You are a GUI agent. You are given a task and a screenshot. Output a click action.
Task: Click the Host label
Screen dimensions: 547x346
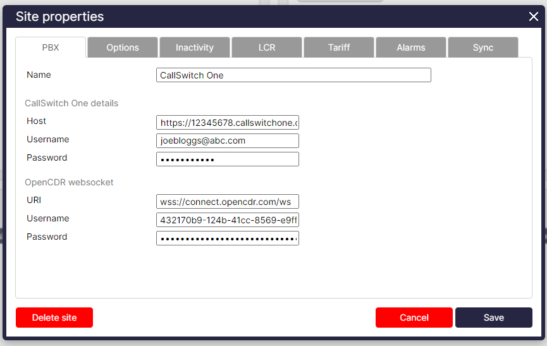click(36, 121)
